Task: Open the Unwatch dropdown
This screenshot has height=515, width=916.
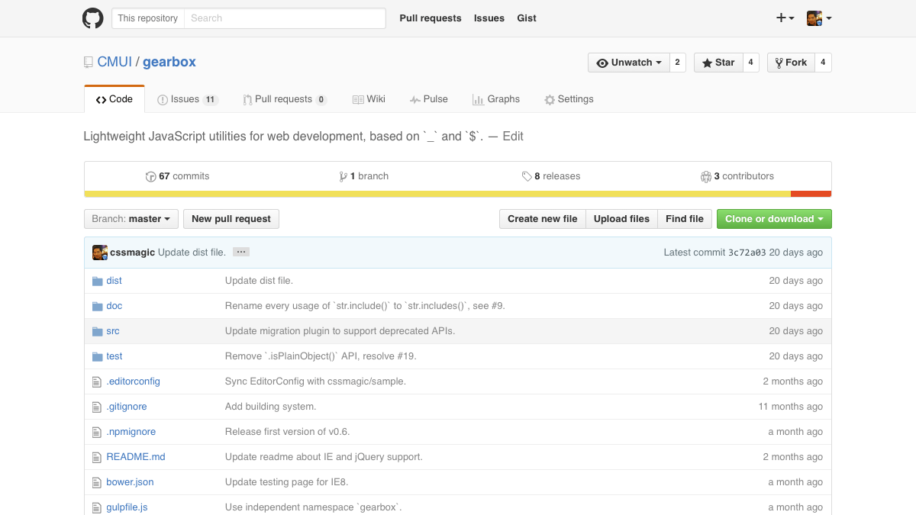Action: click(x=629, y=63)
